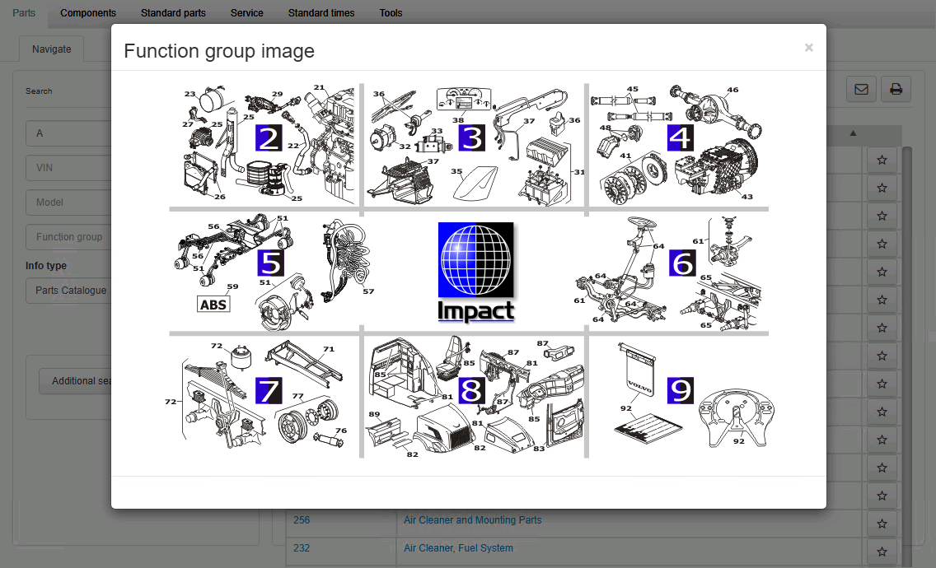Click function group number 232
Viewport: 936px width, 568px height.
pos(302,548)
